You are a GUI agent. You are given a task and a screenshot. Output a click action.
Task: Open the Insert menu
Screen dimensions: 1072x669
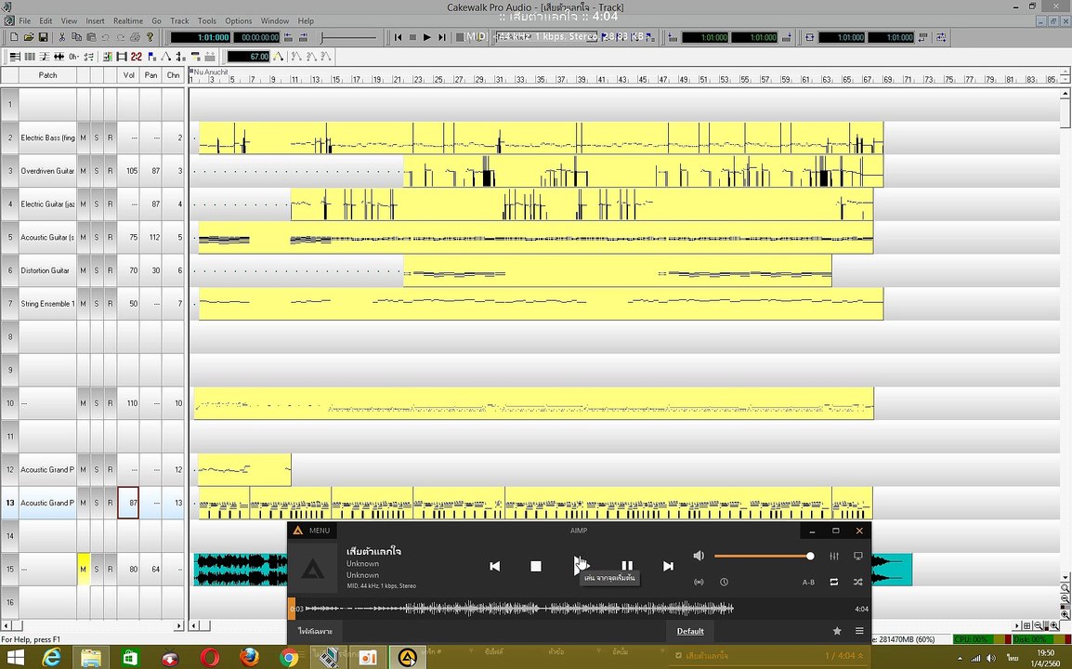(95, 20)
